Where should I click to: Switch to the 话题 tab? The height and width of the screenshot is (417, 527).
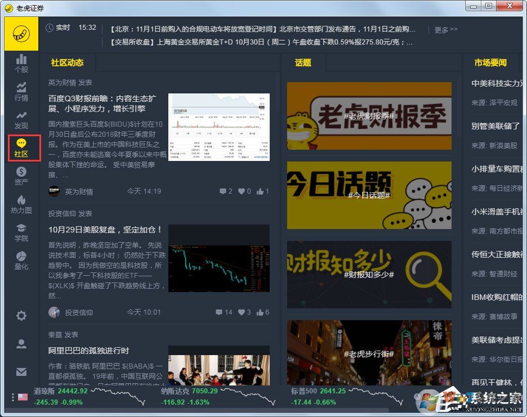click(303, 63)
